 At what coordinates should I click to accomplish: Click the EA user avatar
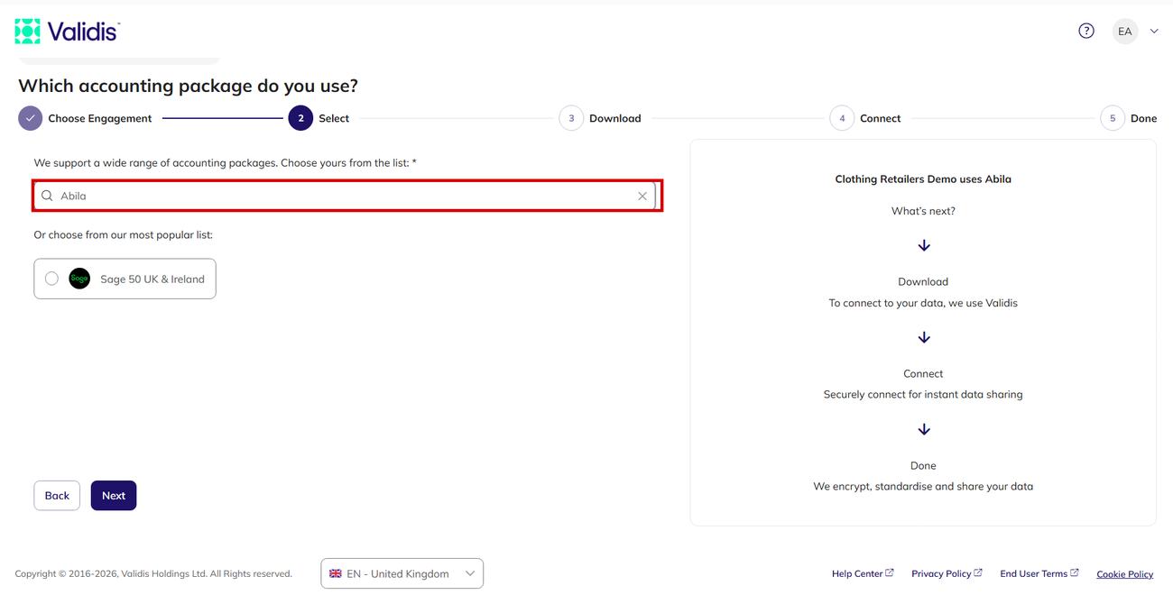1125,32
